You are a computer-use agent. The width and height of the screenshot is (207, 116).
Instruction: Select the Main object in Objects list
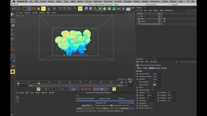[x=142, y=19]
